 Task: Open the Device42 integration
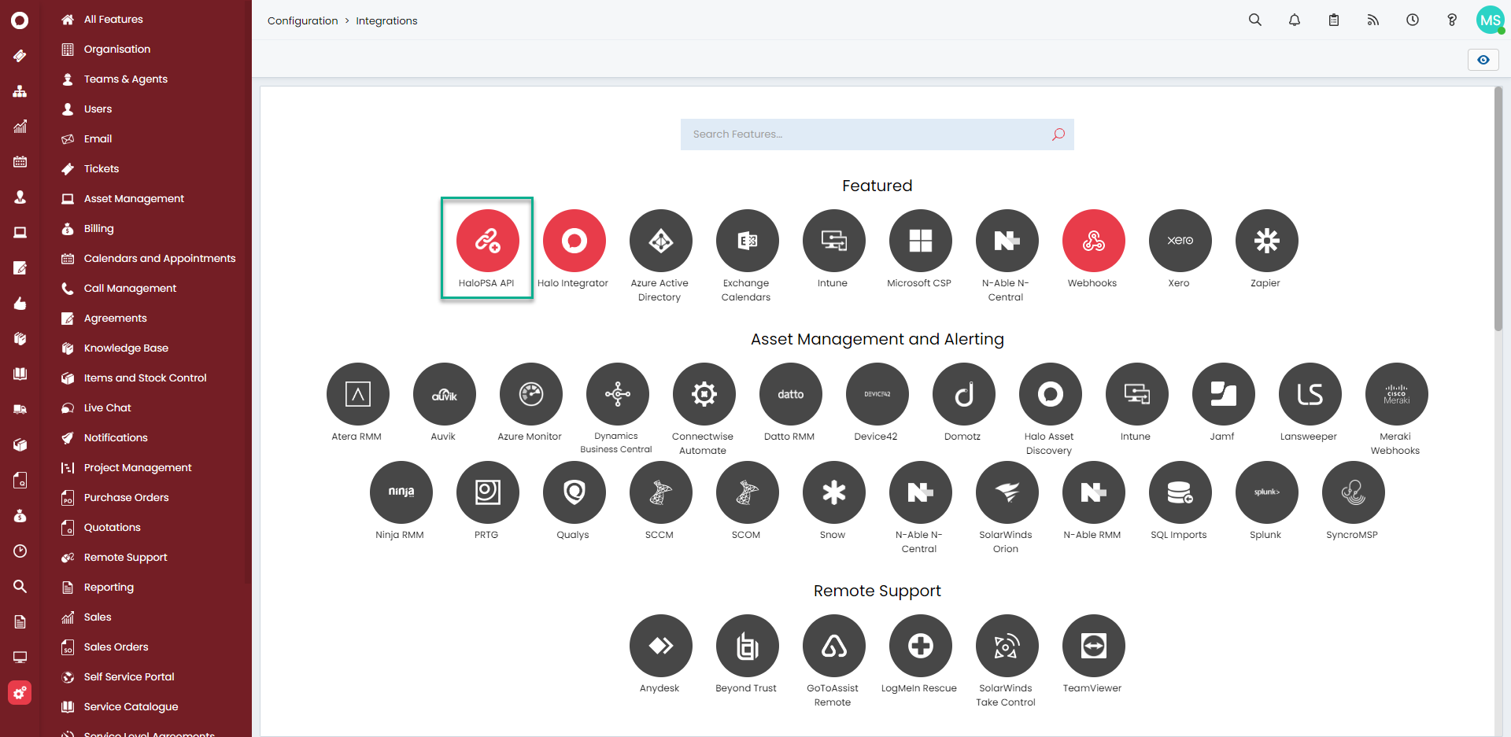(877, 394)
